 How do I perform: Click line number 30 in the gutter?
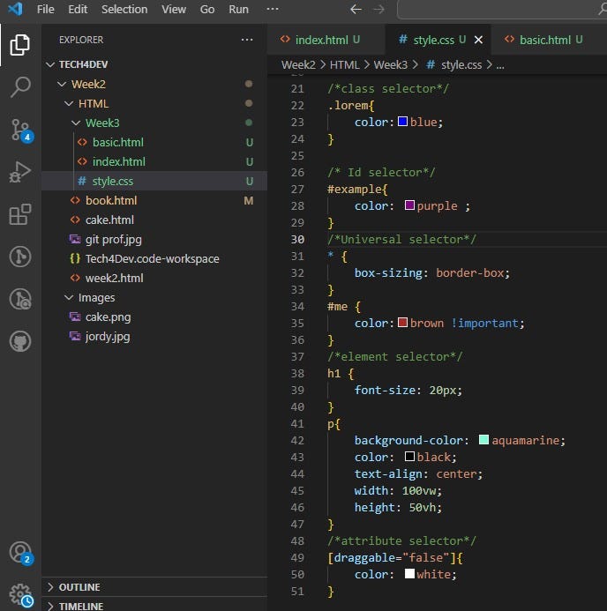(297, 239)
